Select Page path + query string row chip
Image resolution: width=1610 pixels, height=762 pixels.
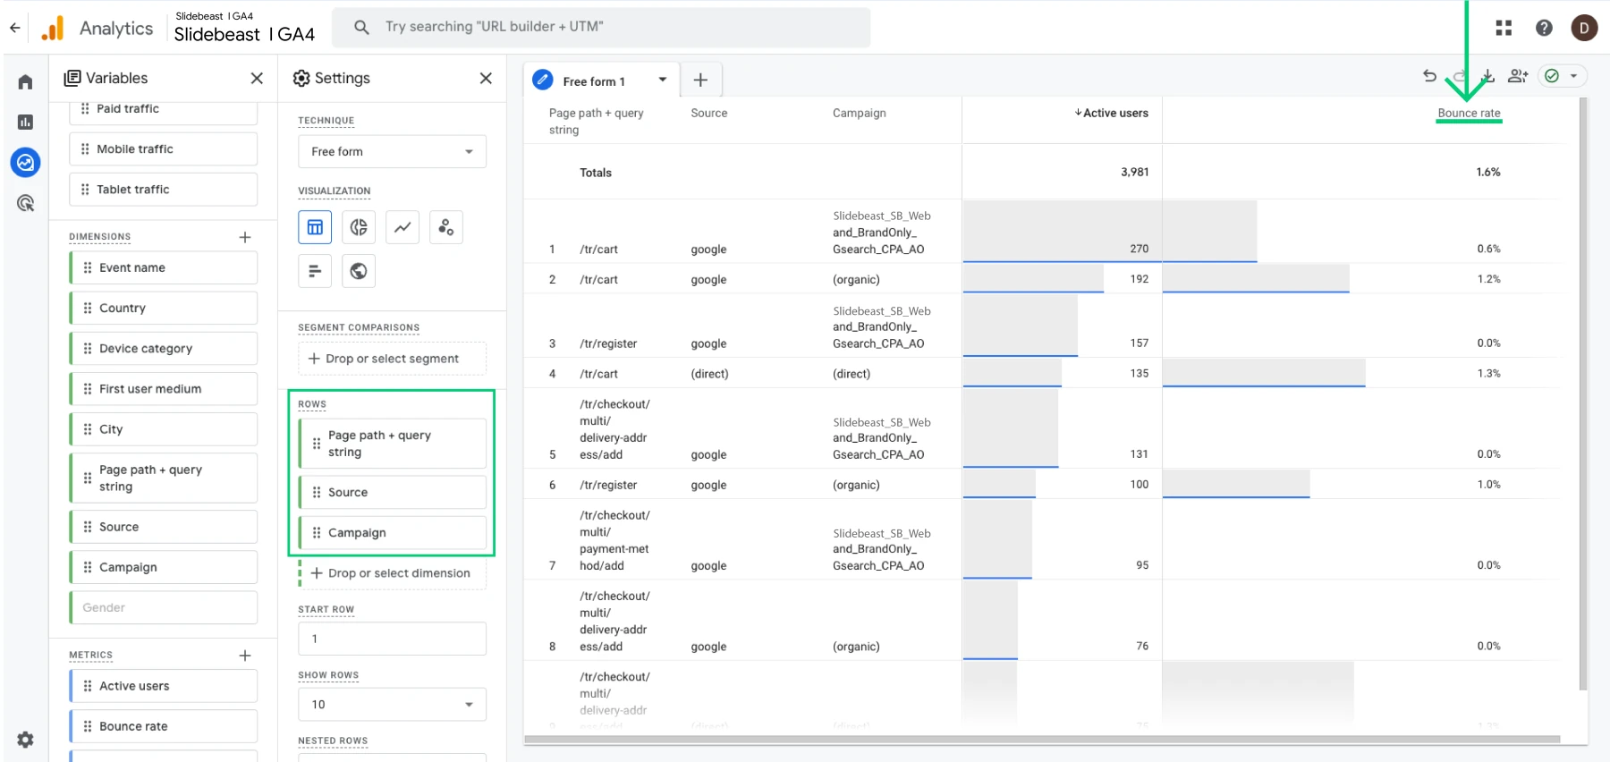click(392, 444)
